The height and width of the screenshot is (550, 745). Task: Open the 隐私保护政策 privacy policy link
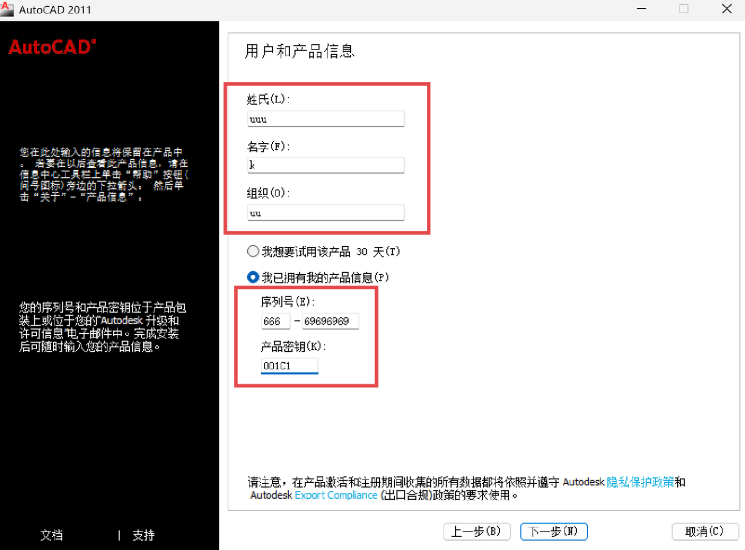pos(640,482)
